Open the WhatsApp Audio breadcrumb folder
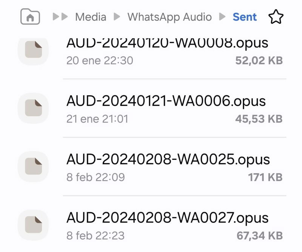The image size is (302, 252). click(x=170, y=17)
